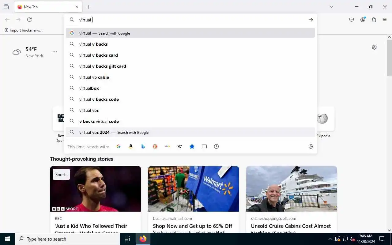This screenshot has width=392, height=245.
Task: Choose 'virtual v bucks code' suggestion
Action: pyautogui.click(x=190, y=99)
